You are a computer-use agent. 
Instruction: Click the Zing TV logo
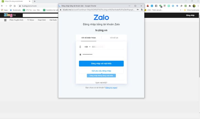(x=10, y=15)
